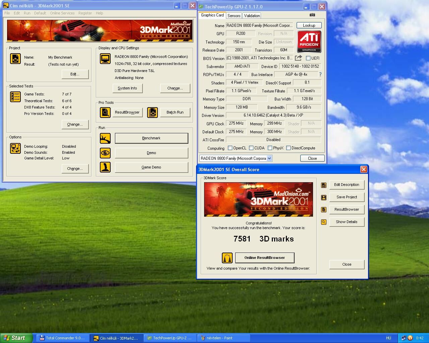Enable the UEFI checkbox in GPU-Z
This screenshot has width=429, height=343.
(308, 58)
